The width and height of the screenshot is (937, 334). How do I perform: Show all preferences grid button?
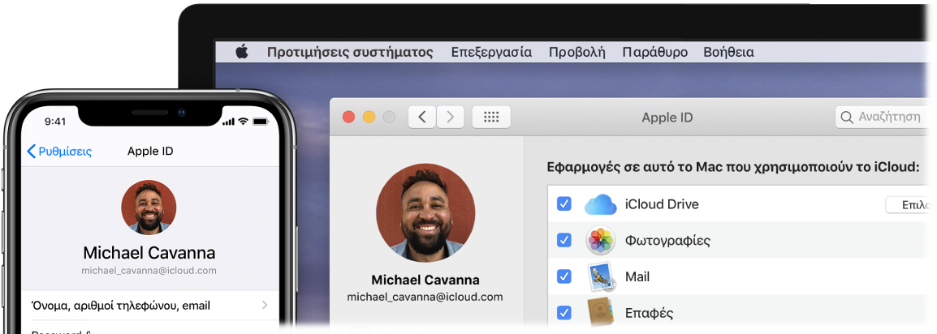pyautogui.click(x=491, y=117)
